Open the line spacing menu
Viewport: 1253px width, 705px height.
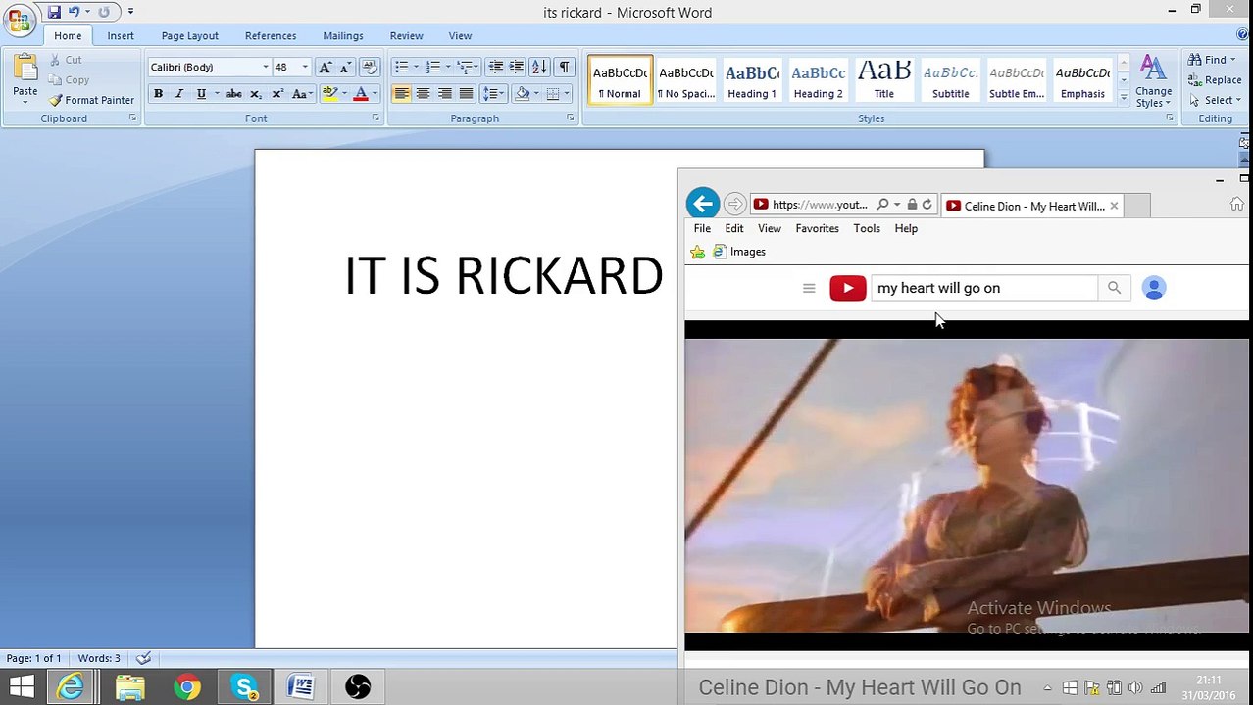point(493,94)
